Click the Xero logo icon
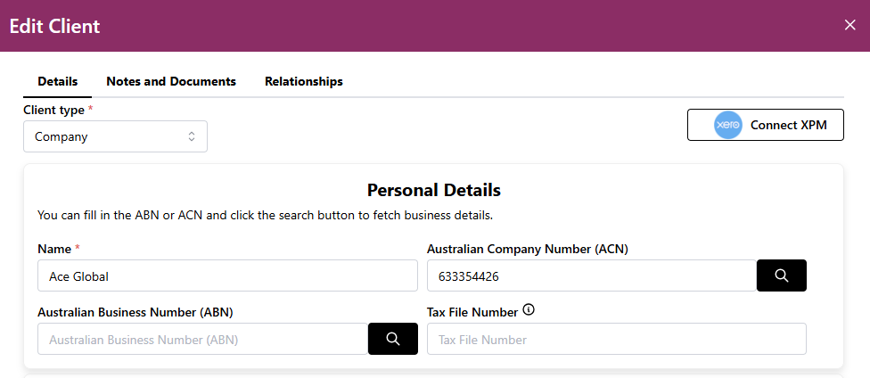The height and width of the screenshot is (378, 870). coord(728,125)
